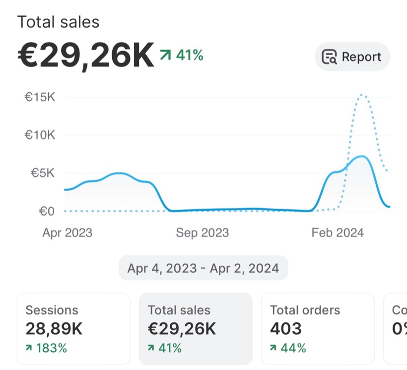407x370 pixels.
Task: Click the Total sales heading
Action: (x=59, y=22)
